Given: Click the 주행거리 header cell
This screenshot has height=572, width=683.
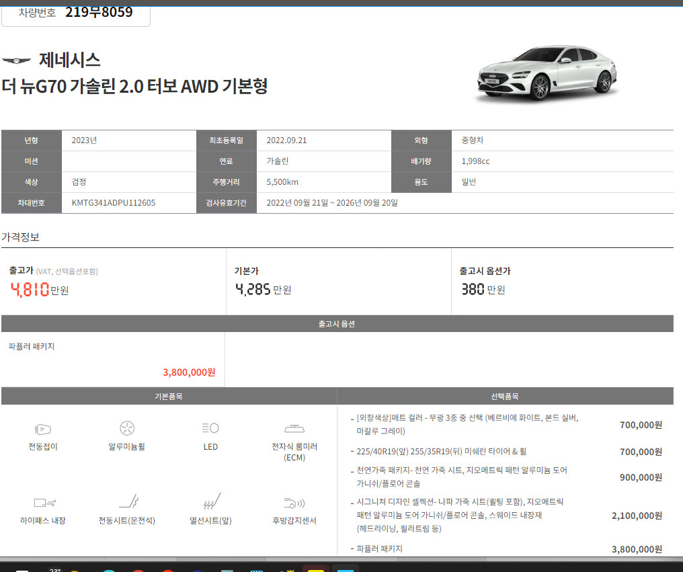Looking at the screenshot, I should pyautogui.click(x=227, y=182).
